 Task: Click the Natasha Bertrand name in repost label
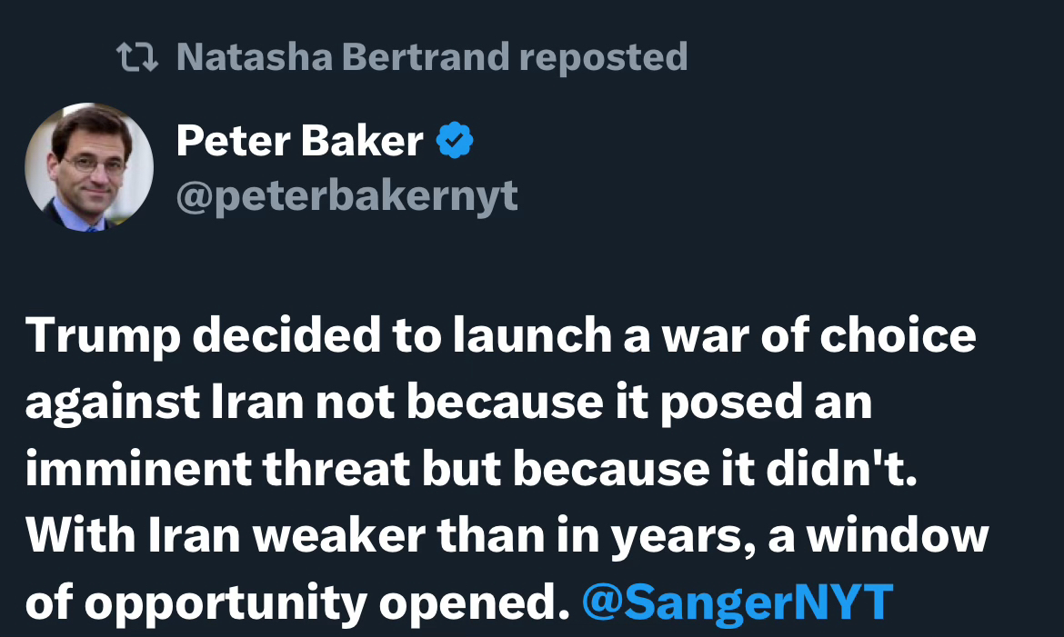click(342, 57)
